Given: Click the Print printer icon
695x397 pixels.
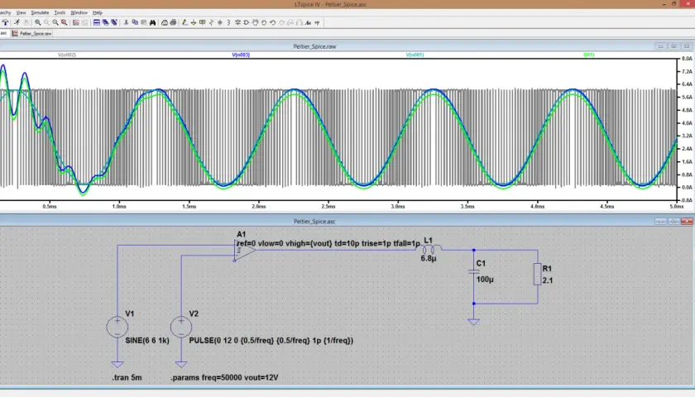Looking at the screenshot, I should 173,22.
